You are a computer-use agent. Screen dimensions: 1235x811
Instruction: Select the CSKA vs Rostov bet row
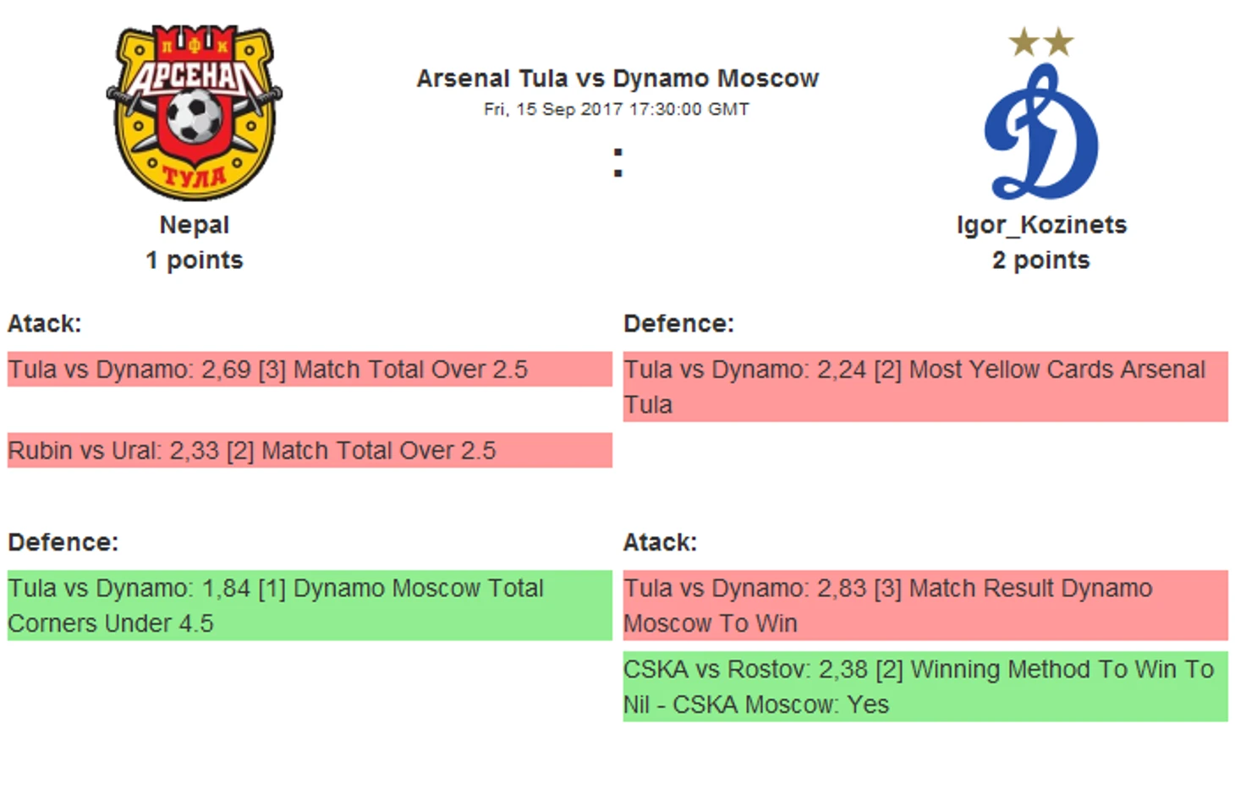(925, 687)
